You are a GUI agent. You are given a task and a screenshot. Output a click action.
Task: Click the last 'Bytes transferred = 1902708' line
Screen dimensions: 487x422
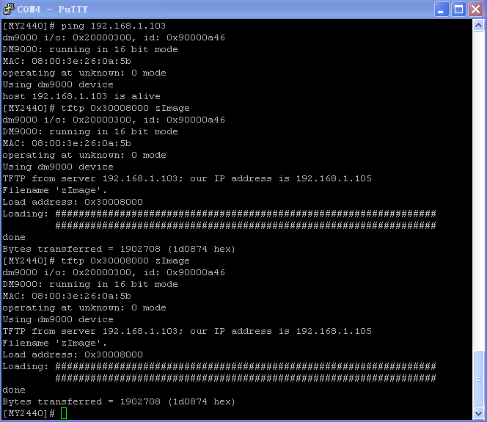click(119, 401)
